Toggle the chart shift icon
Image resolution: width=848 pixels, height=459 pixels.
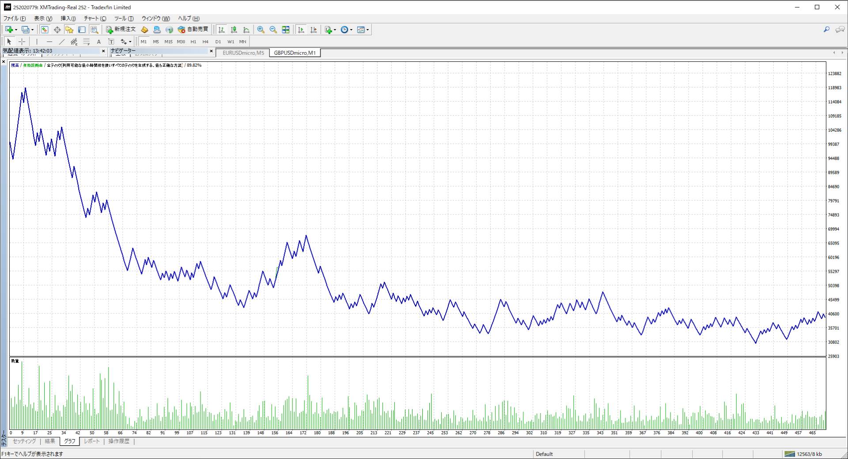pos(314,30)
